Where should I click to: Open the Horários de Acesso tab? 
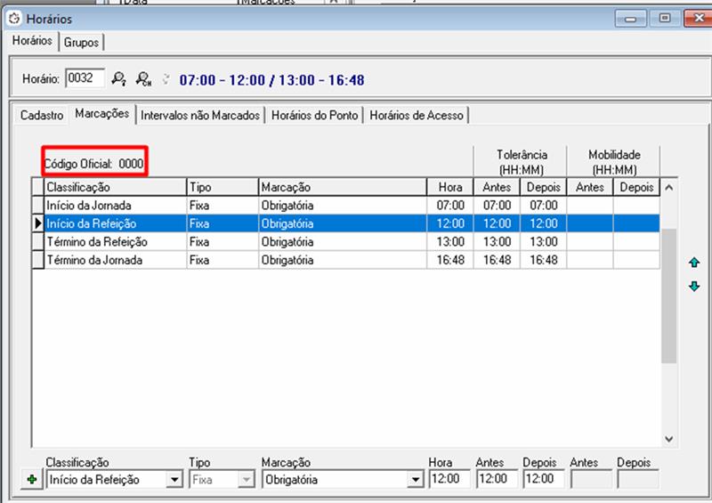416,115
